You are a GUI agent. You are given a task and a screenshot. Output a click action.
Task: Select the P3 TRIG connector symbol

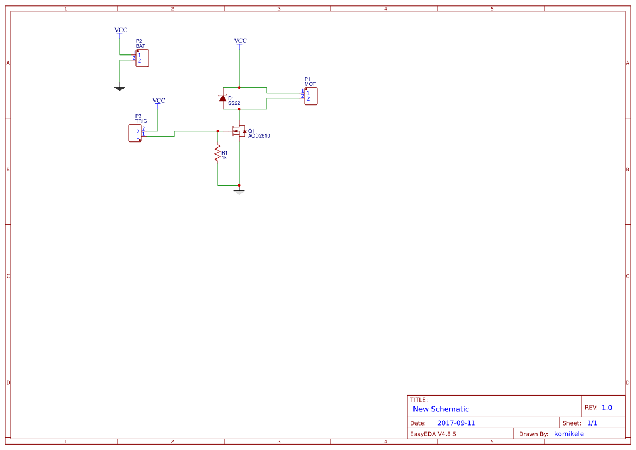pyautogui.click(x=135, y=132)
